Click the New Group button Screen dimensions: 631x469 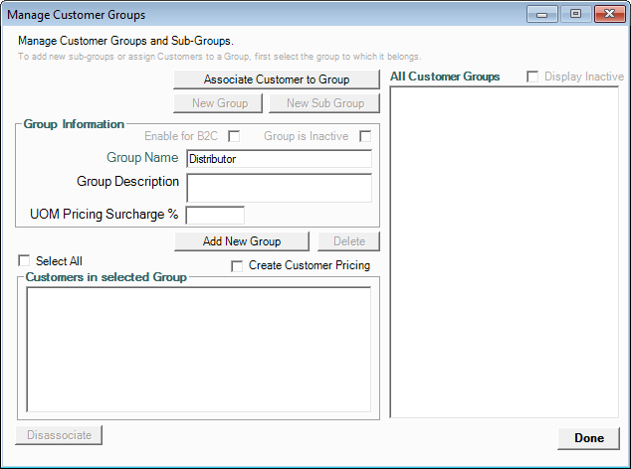219,103
